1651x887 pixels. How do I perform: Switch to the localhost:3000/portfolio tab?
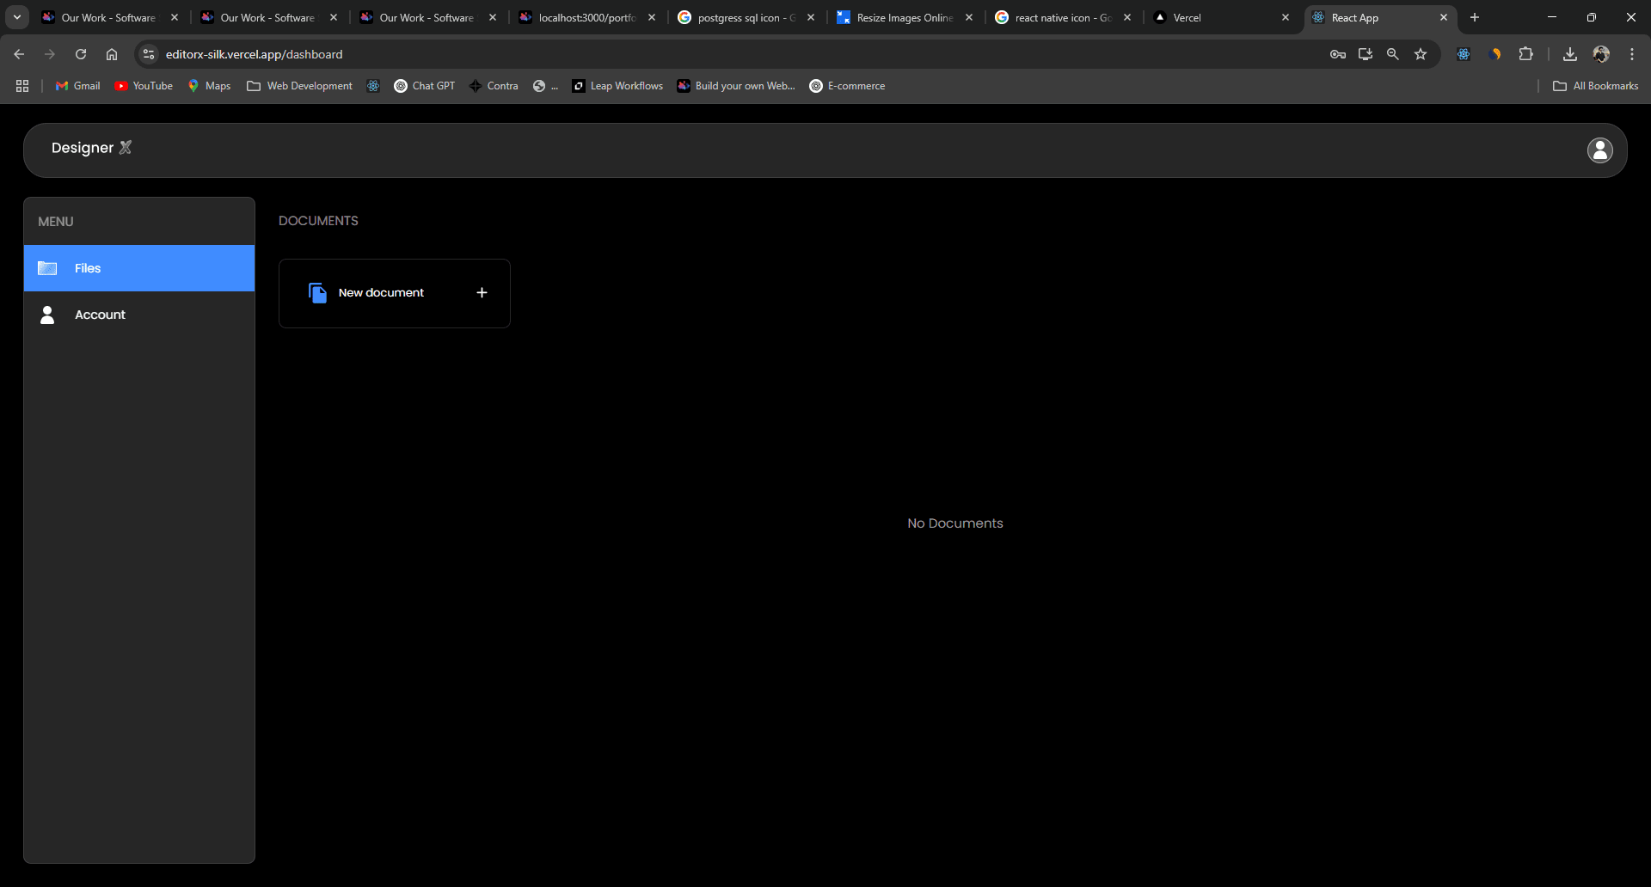pos(587,17)
